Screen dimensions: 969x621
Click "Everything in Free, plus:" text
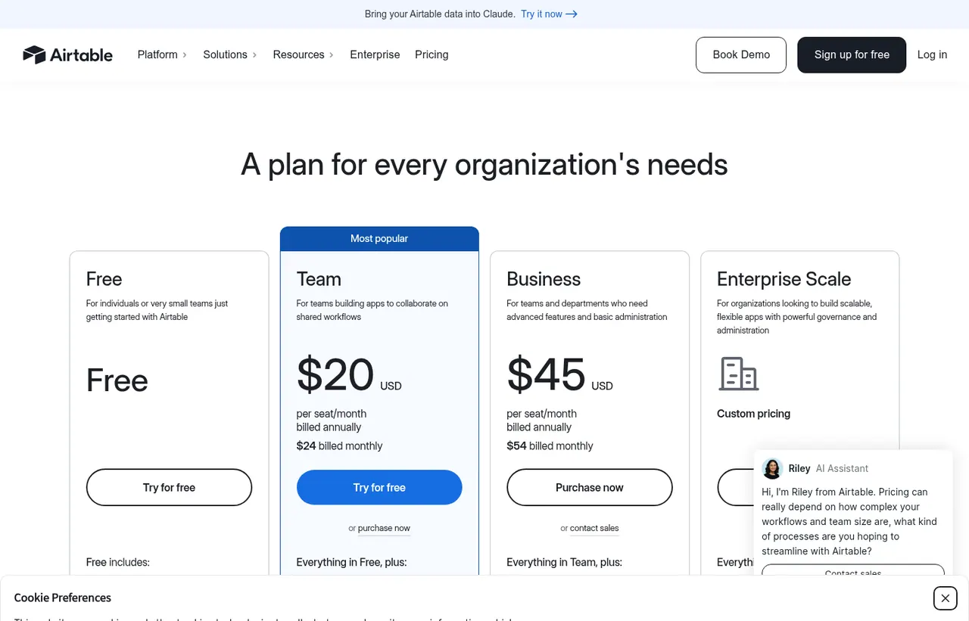coord(351,562)
